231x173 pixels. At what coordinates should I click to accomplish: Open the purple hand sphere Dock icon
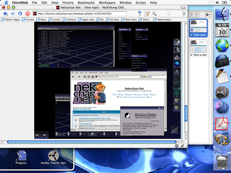[222, 107]
